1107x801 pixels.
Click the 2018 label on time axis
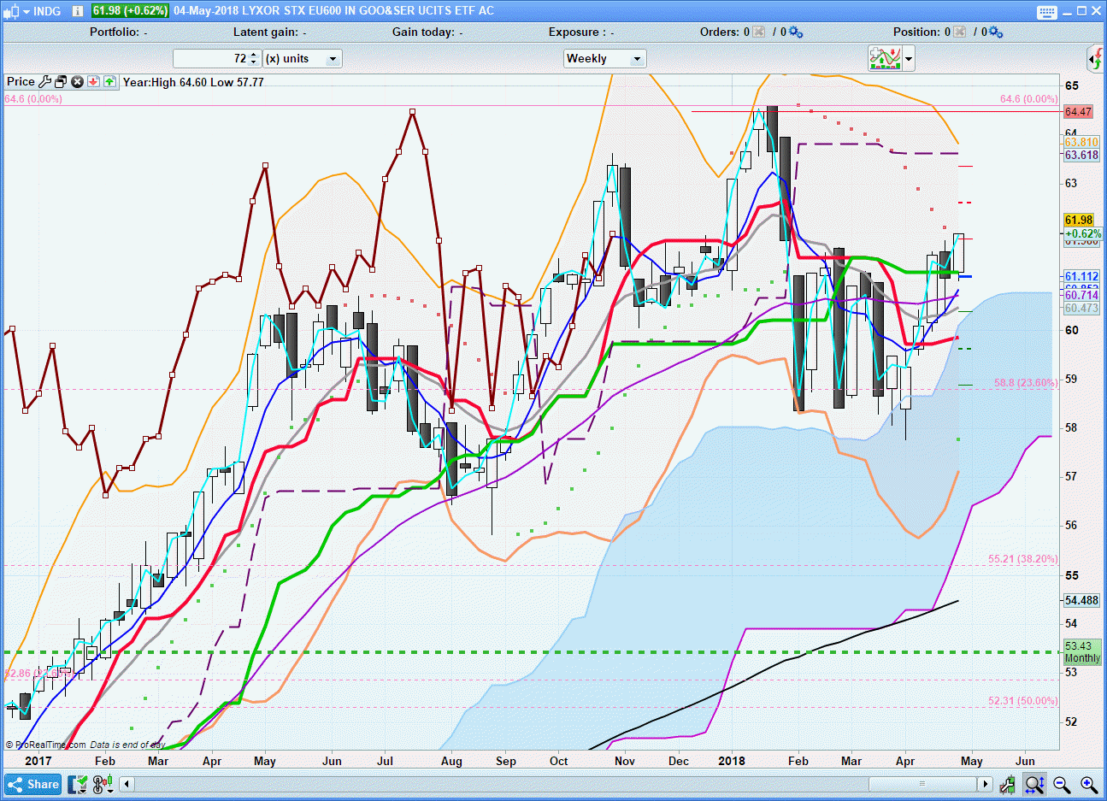coord(732,761)
